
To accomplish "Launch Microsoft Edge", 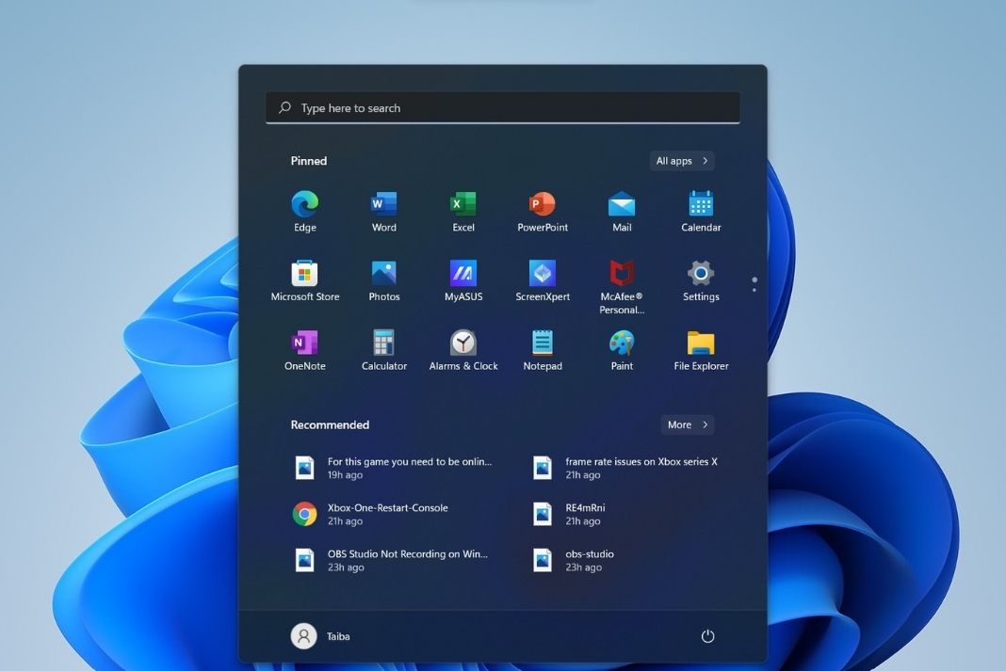I will click(304, 210).
